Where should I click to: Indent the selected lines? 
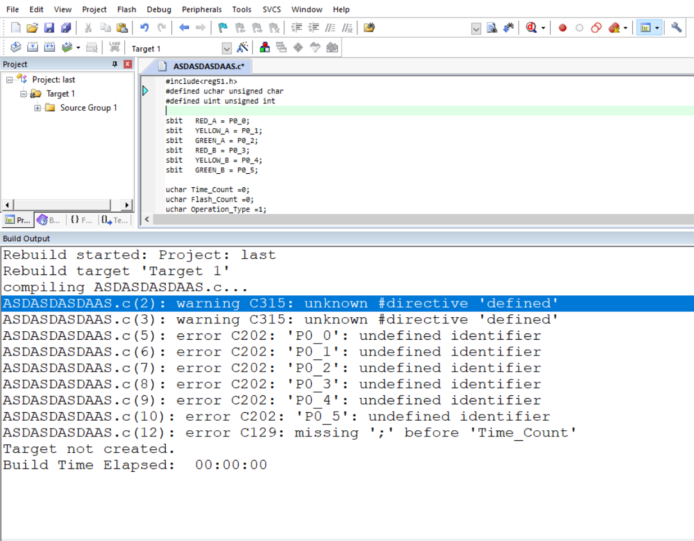tap(296, 28)
